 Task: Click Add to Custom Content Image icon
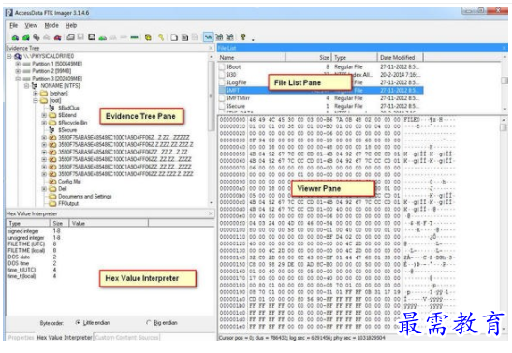click(x=103, y=37)
